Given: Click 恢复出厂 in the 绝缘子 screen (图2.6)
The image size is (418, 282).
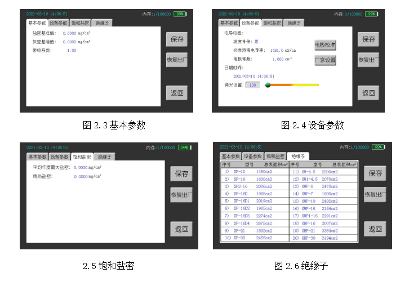Looking at the screenshot, I should click(375, 195).
